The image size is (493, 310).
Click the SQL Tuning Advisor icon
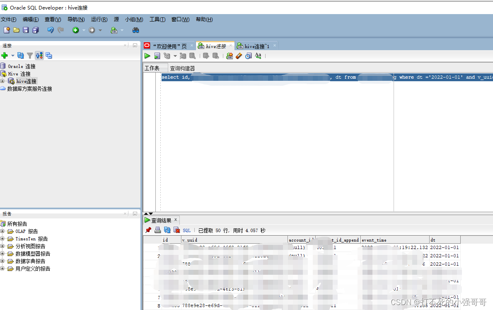(x=192, y=56)
